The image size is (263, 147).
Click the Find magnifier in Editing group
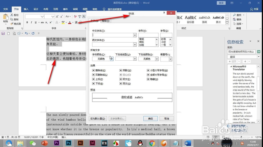(235, 15)
